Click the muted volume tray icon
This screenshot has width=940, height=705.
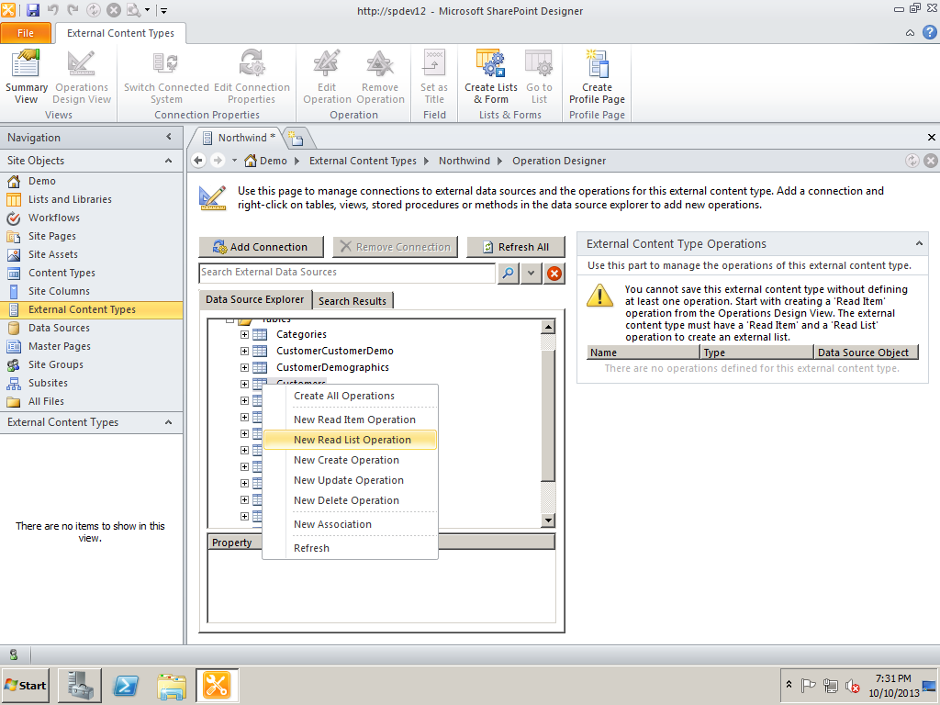[852, 685]
